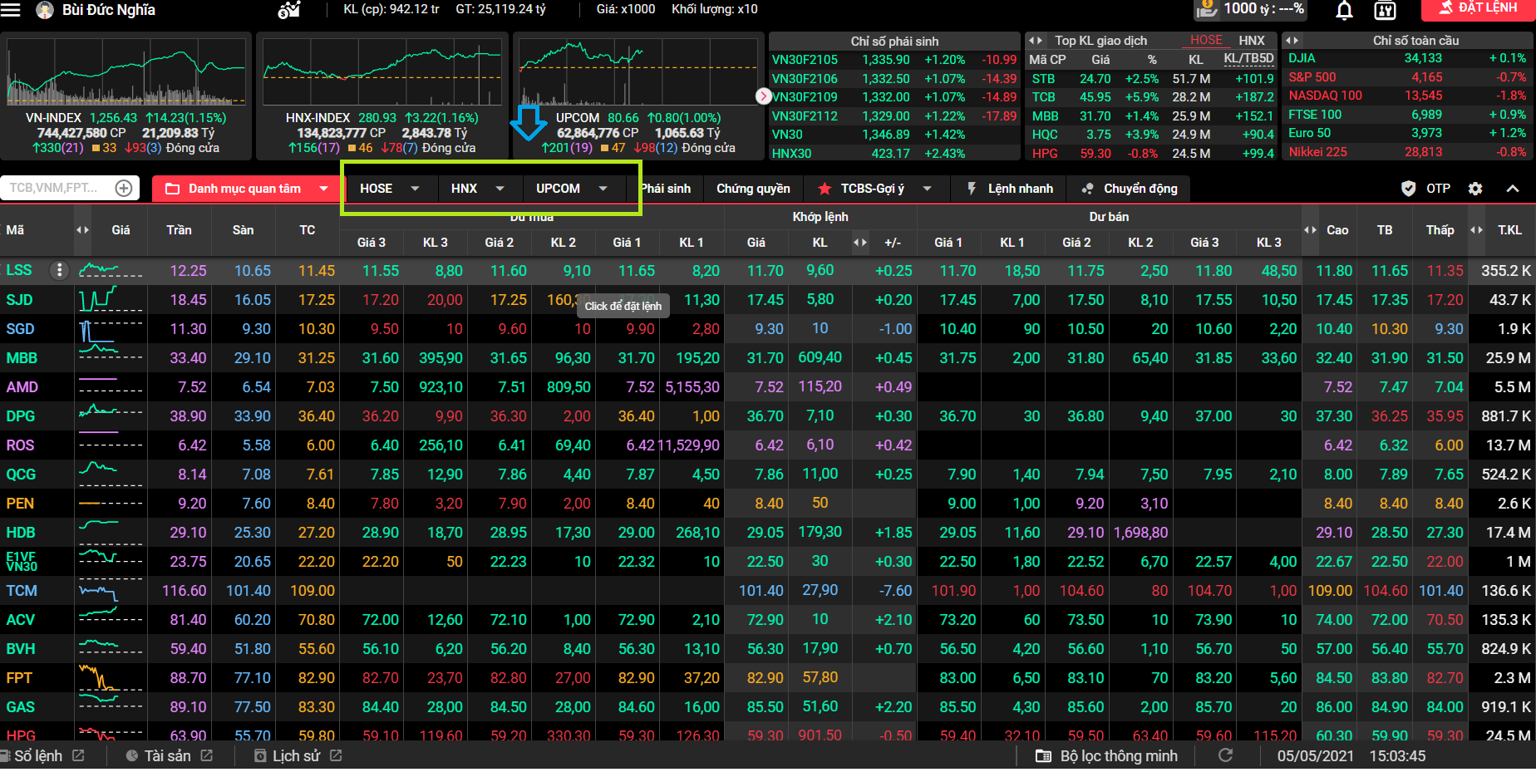This screenshot has width=1536, height=777.
Task: Select the SJD stock symbol
Action: coord(20,300)
